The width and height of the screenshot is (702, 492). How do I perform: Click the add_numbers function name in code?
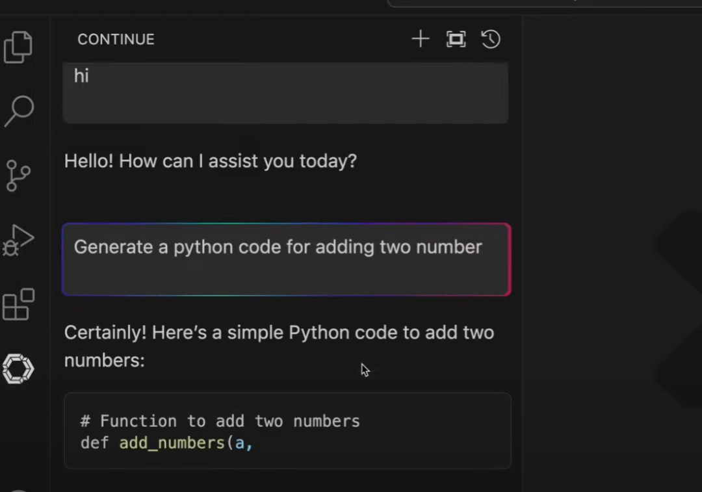point(171,443)
